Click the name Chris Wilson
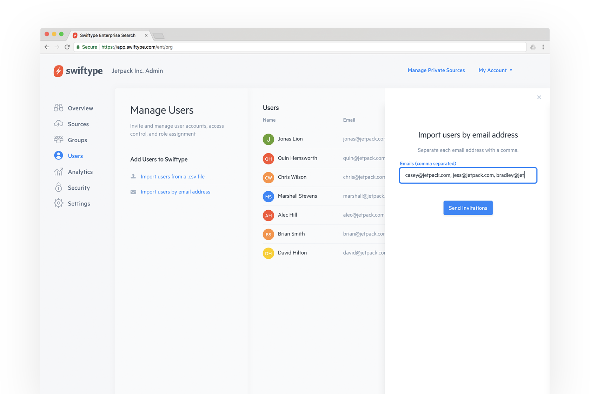 pos(292,177)
